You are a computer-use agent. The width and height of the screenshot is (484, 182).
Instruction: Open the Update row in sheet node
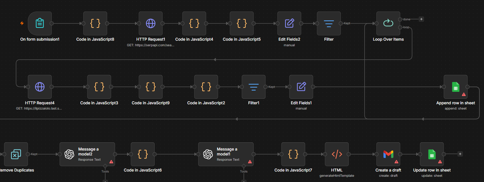(432, 154)
